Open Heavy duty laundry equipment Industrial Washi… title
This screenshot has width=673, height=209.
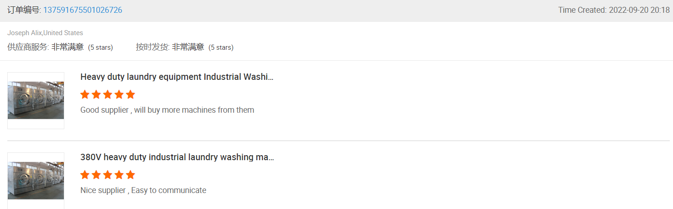pos(177,77)
